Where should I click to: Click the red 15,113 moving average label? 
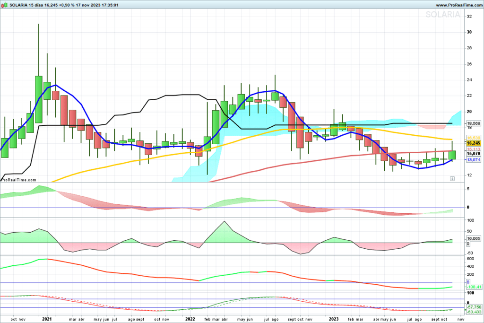(473, 149)
